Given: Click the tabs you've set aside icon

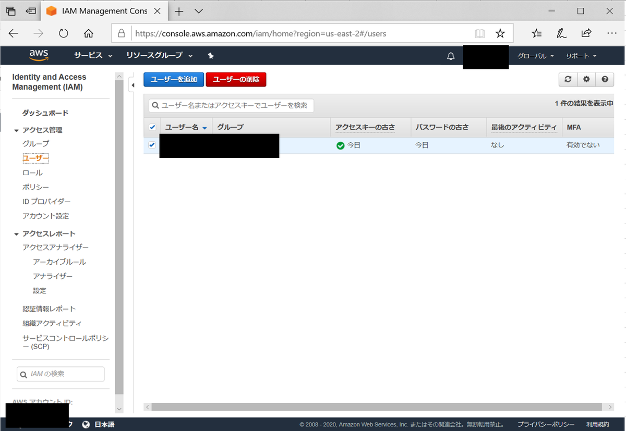Looking at the screenshot, I should 11,11.
